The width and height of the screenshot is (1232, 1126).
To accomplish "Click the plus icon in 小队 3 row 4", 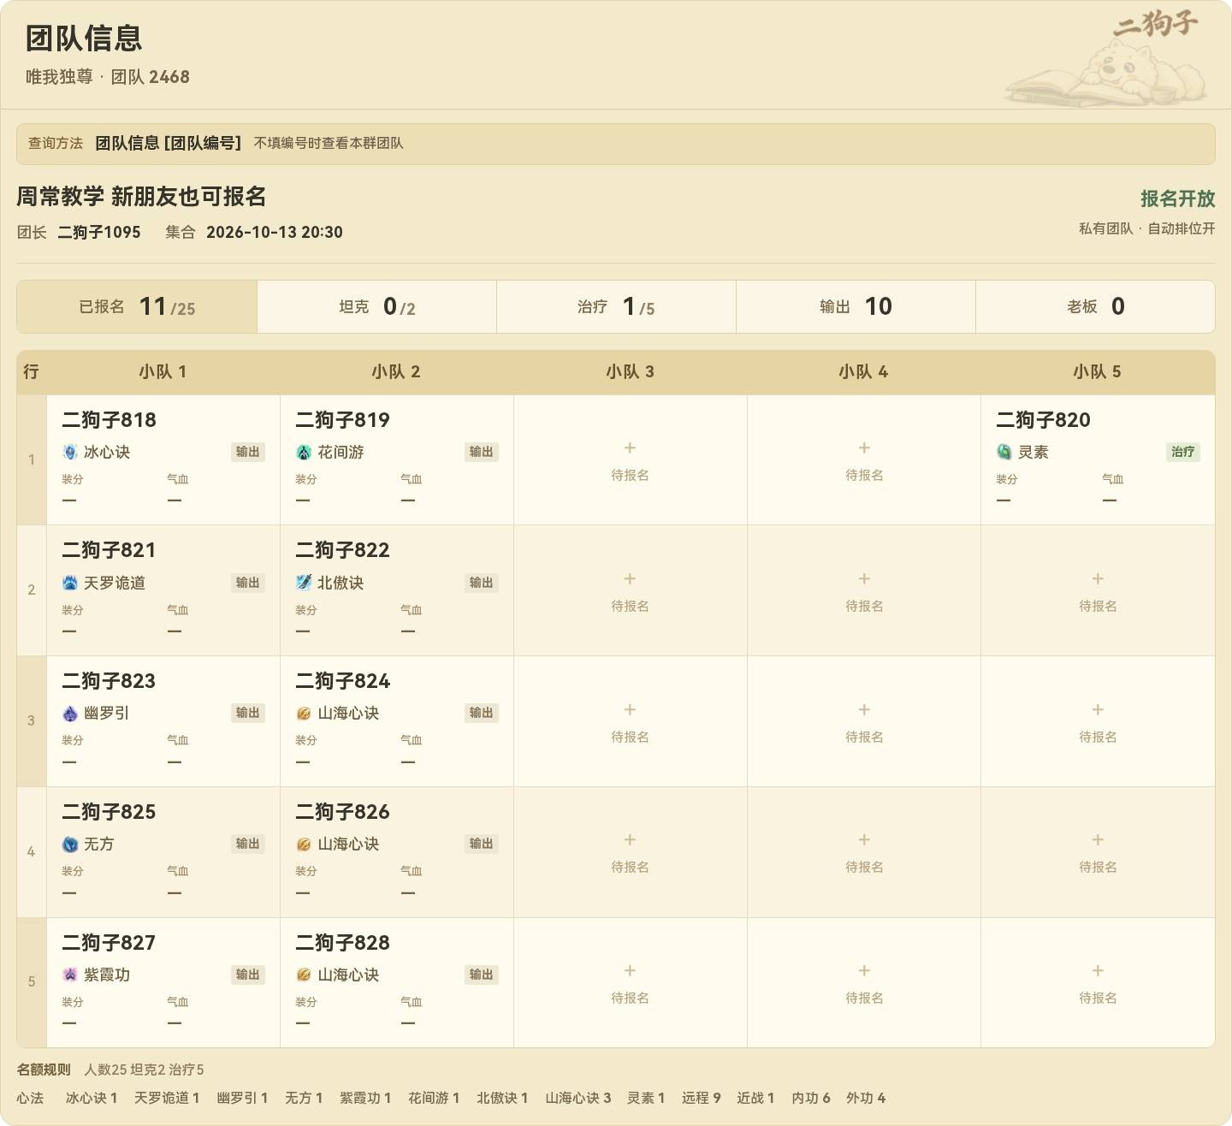I will coord(630,839).
